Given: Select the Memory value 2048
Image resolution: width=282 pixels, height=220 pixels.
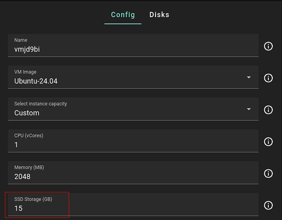Looking at the screenshot, I should (x=22, y=176).
